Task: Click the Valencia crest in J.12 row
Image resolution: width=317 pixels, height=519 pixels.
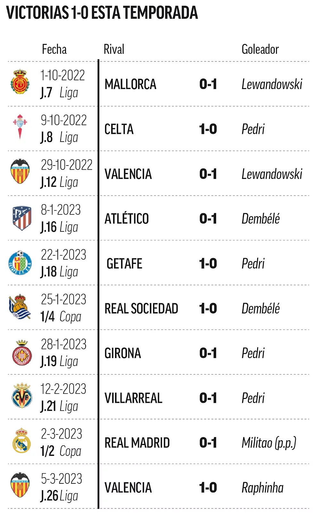Action: coord(20,172)
